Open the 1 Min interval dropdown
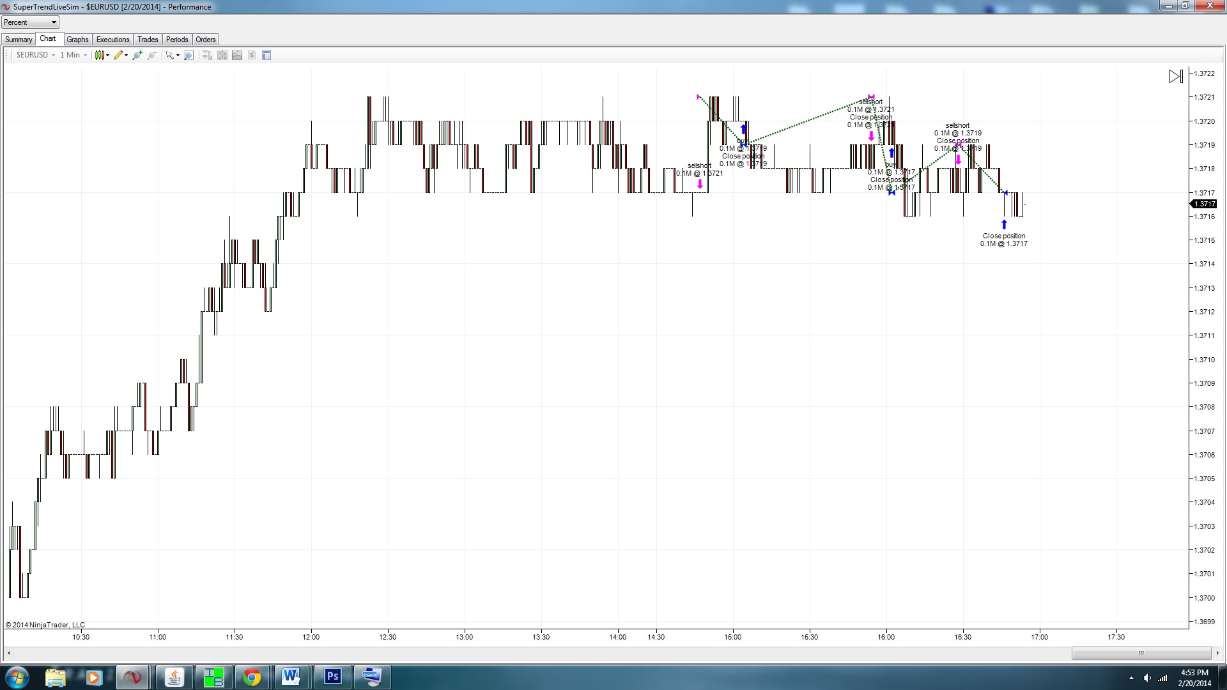 click(73, 56)
